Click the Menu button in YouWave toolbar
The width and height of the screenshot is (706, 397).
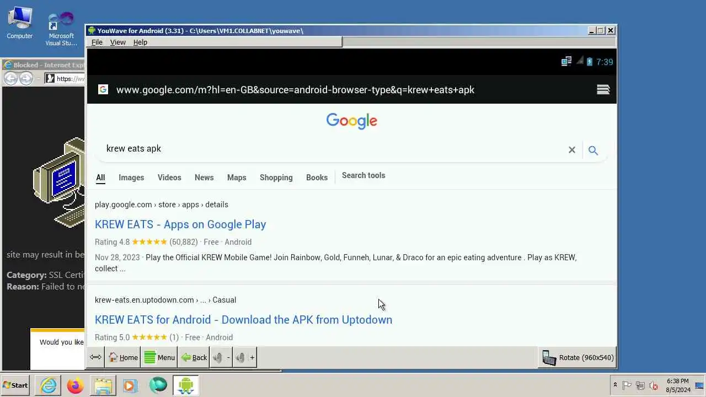coord(159,357)
